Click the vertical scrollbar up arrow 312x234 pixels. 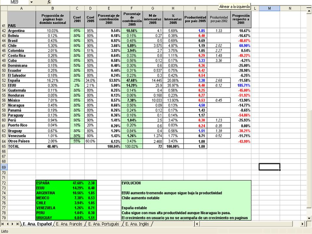click(x=309, y=11)
